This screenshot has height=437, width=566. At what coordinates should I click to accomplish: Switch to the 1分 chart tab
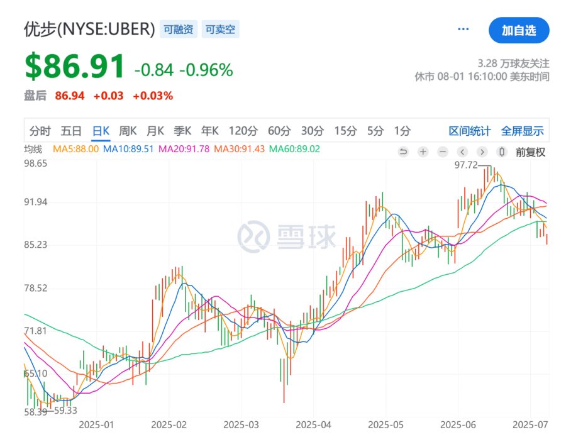pos(402,131)
